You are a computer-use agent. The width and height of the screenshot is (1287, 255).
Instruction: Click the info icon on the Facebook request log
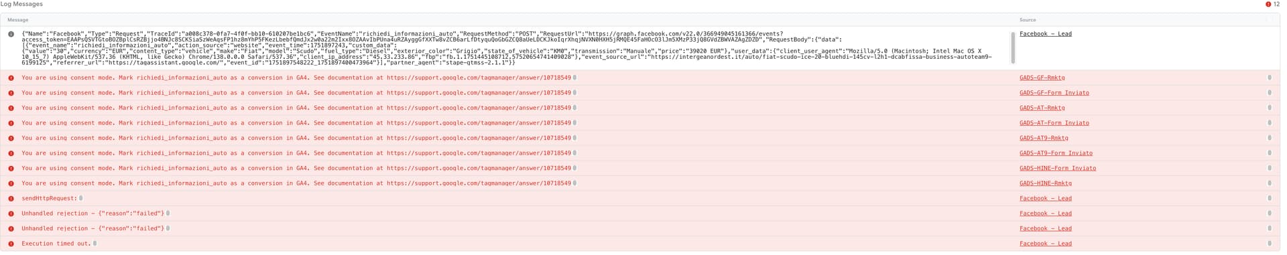11,34
